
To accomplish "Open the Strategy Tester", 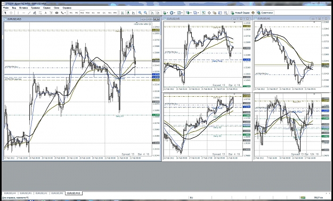I will (x=225, y=13).
